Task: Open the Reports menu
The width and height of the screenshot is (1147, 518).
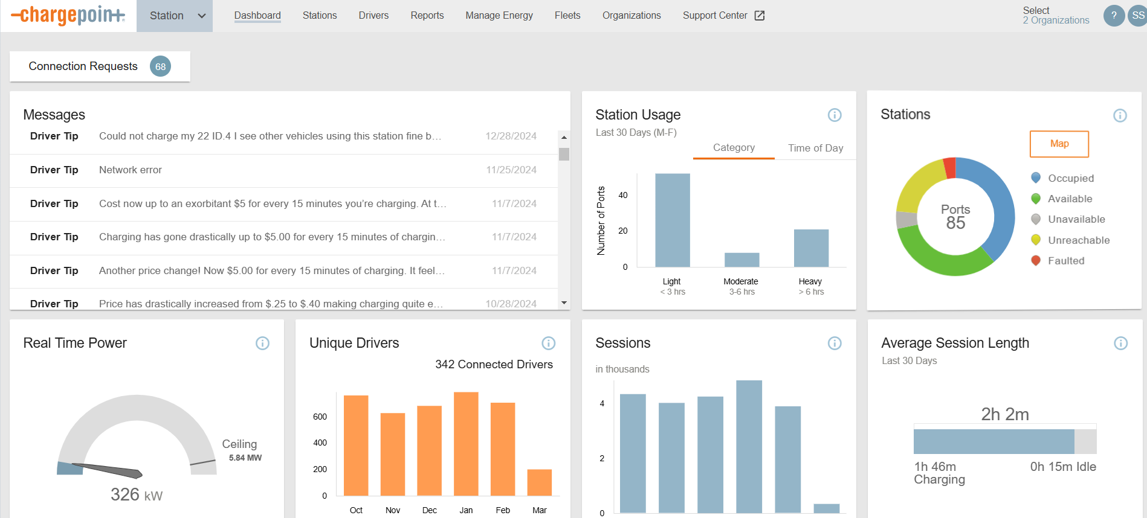Action: click(x=427, y=16)
